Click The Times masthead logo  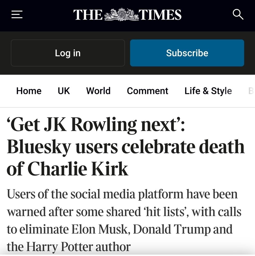coord(127,15)
